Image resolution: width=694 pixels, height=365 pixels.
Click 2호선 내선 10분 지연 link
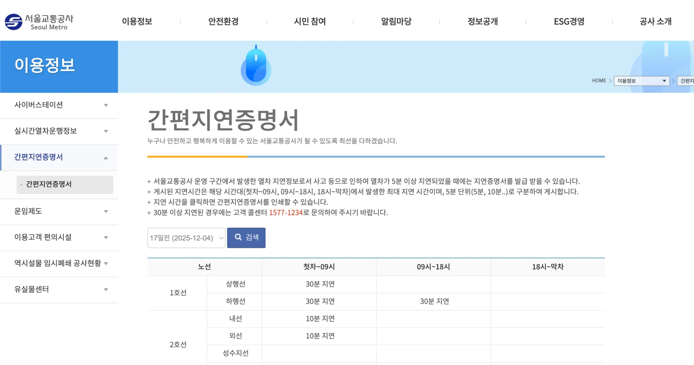[320, 319]
